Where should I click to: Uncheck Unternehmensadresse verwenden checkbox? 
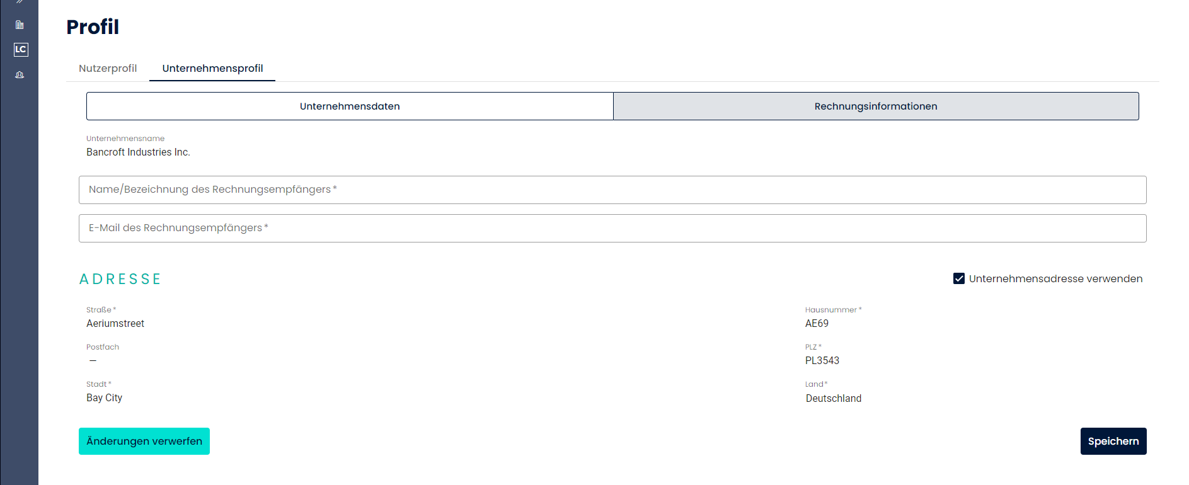[x=959, y=279]
